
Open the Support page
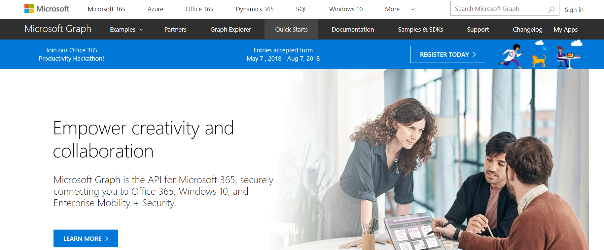478,30
